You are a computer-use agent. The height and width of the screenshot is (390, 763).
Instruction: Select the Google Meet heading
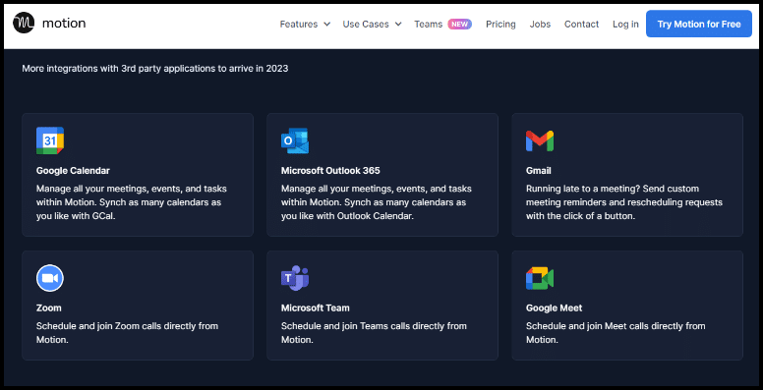click(555, 307)
